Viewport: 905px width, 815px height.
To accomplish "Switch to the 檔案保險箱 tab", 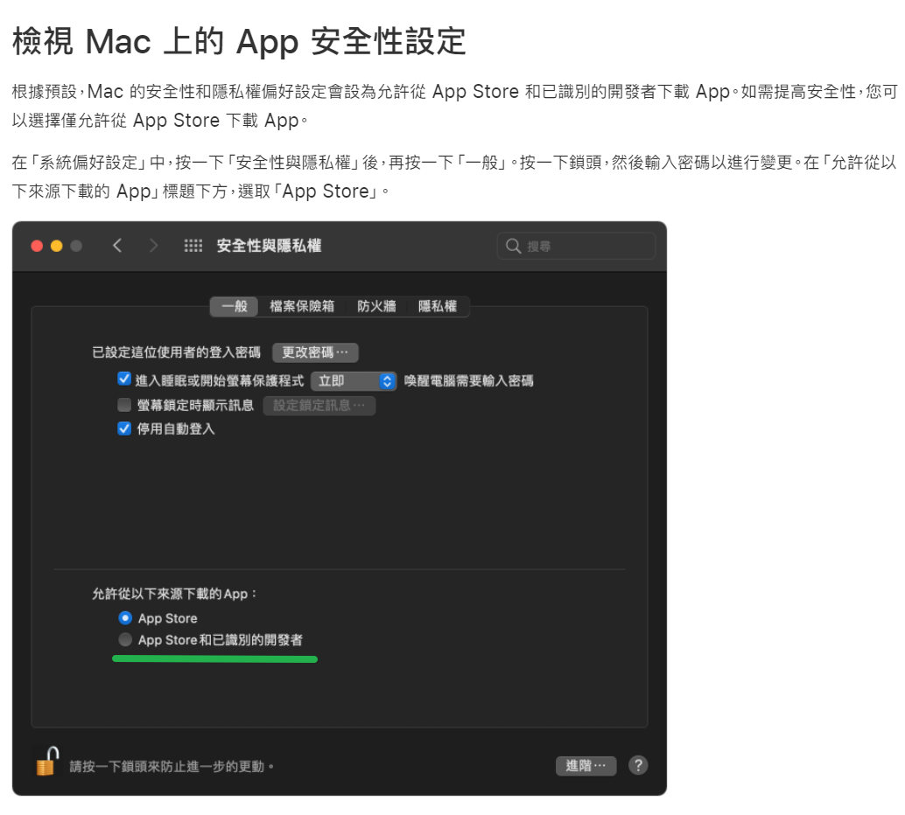I will tap(302, 306).
